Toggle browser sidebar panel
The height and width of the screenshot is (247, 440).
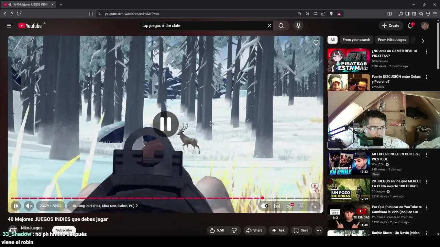(x=407, y=14)
